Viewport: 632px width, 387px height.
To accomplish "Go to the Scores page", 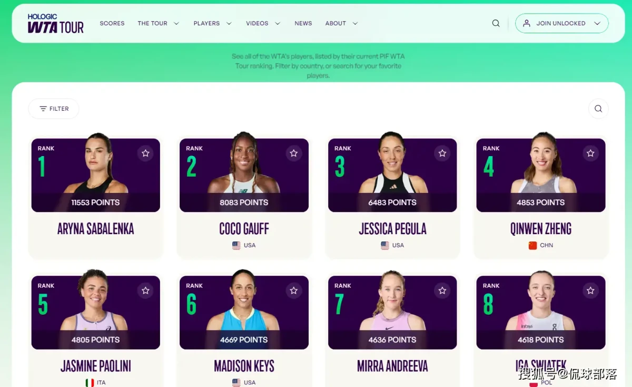I will pos(112,23).
